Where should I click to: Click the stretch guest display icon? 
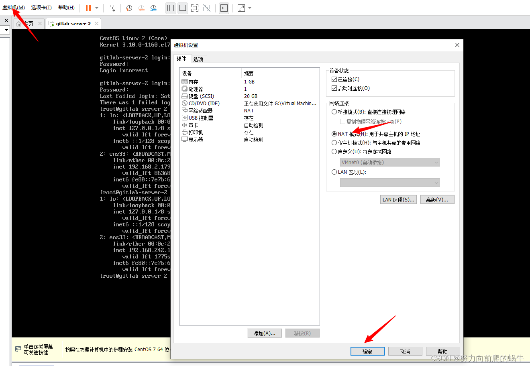[x=241, y=8]
